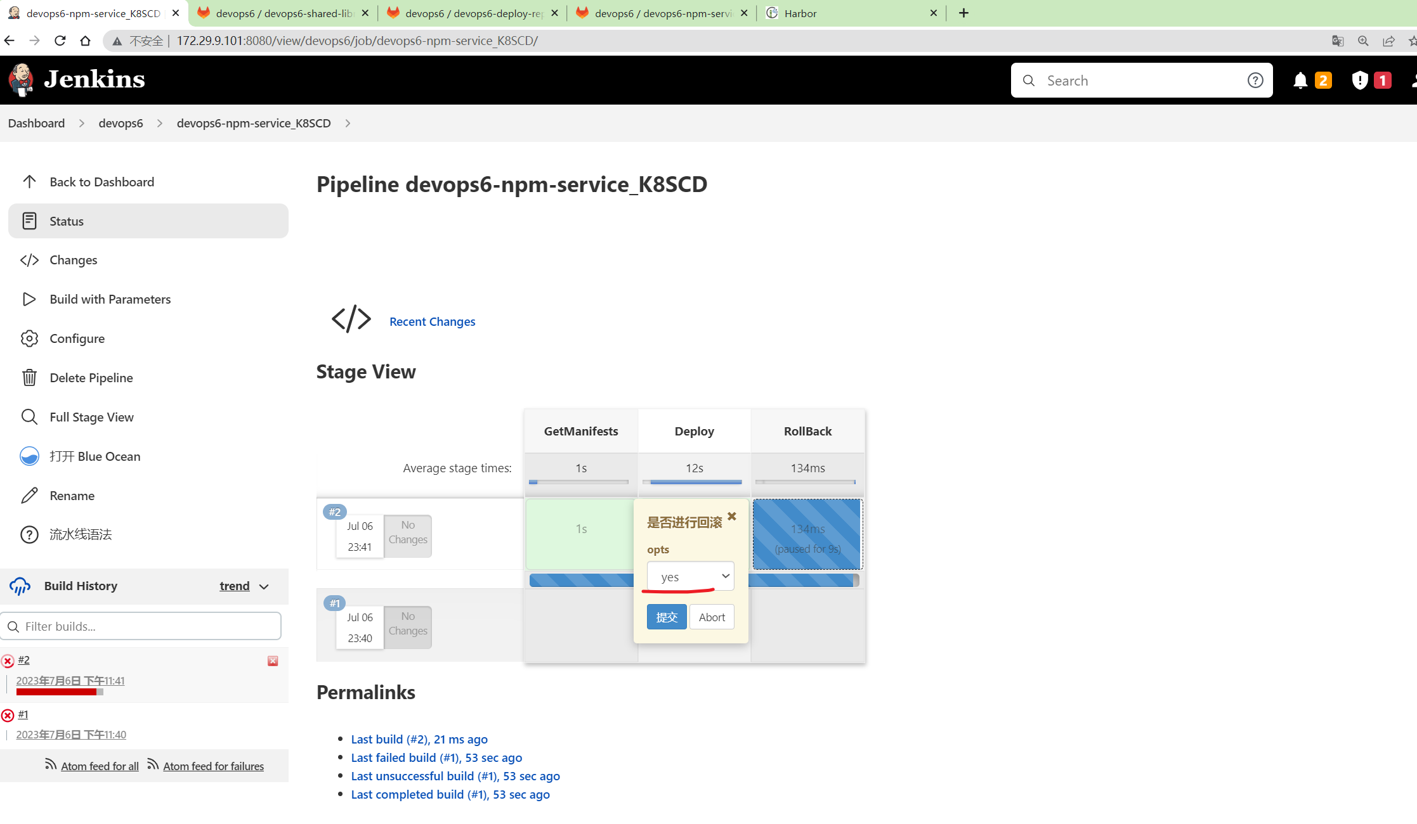
Task: Open Last build (#2) permalink
Action: [419, 739]
